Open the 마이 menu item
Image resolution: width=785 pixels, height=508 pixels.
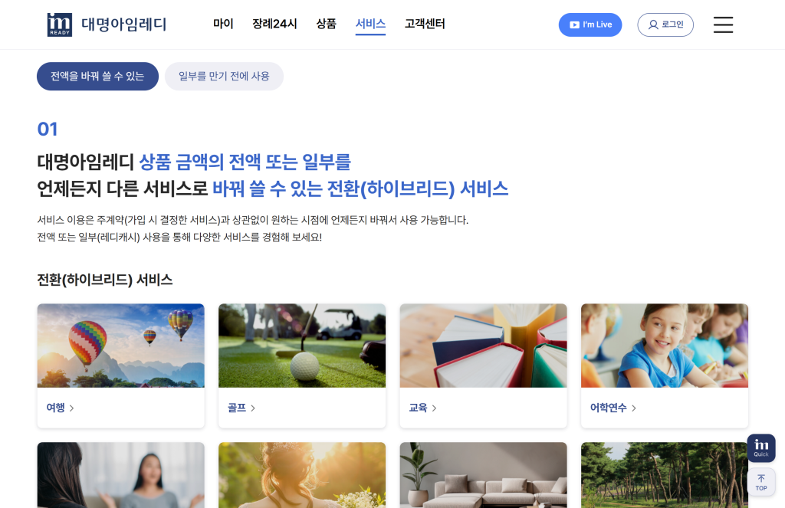tap(223, 24)
